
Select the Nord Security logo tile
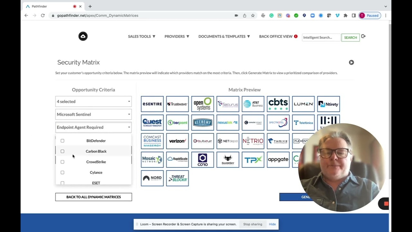pyautogui.click(x=152, y=178)
